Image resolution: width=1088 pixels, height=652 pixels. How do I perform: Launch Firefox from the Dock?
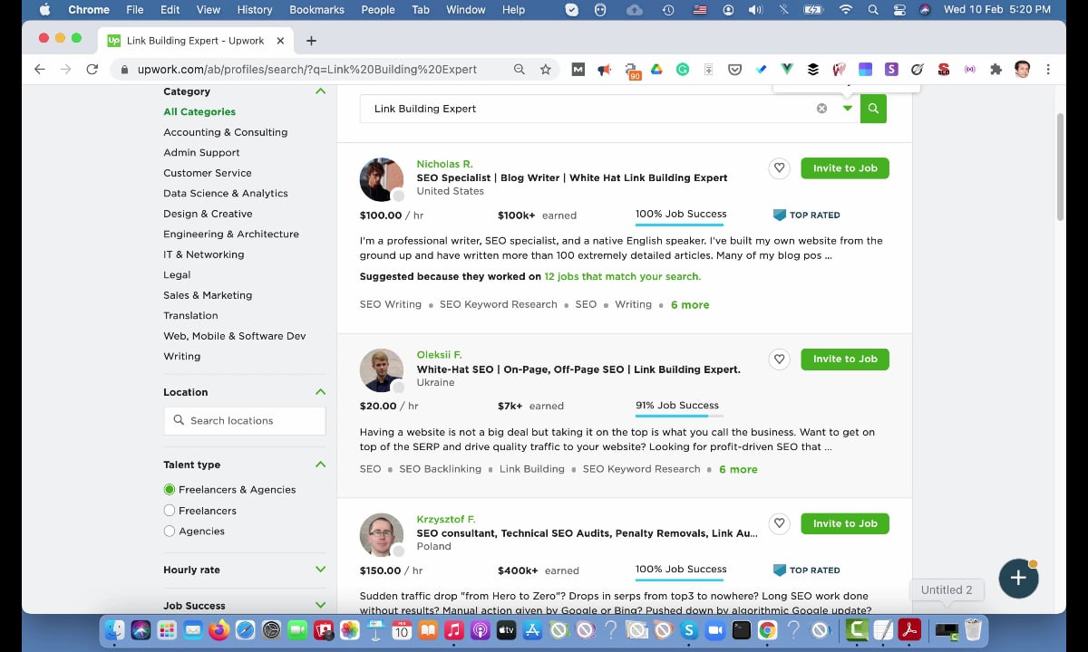pyautogui.click(x=219, y=629)
